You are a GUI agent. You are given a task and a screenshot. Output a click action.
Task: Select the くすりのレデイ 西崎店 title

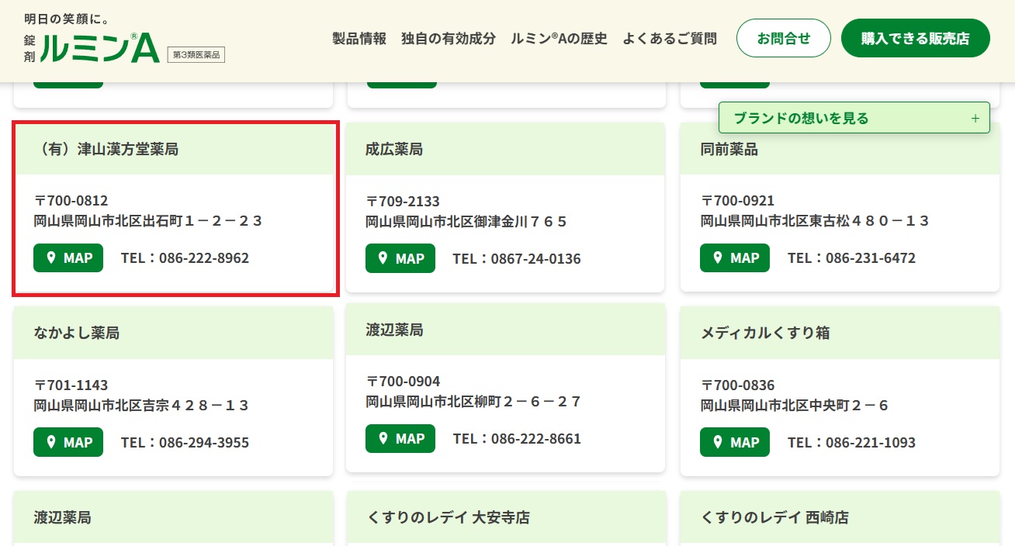tap(774, 517)
